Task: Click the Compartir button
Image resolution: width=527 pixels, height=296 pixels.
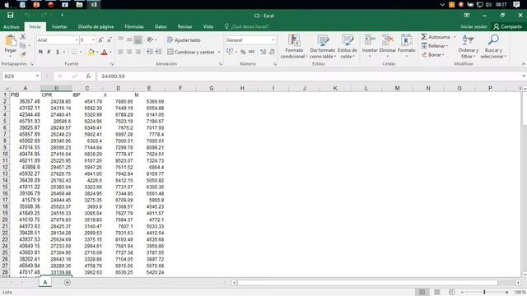Action: (x=507, y=26)
